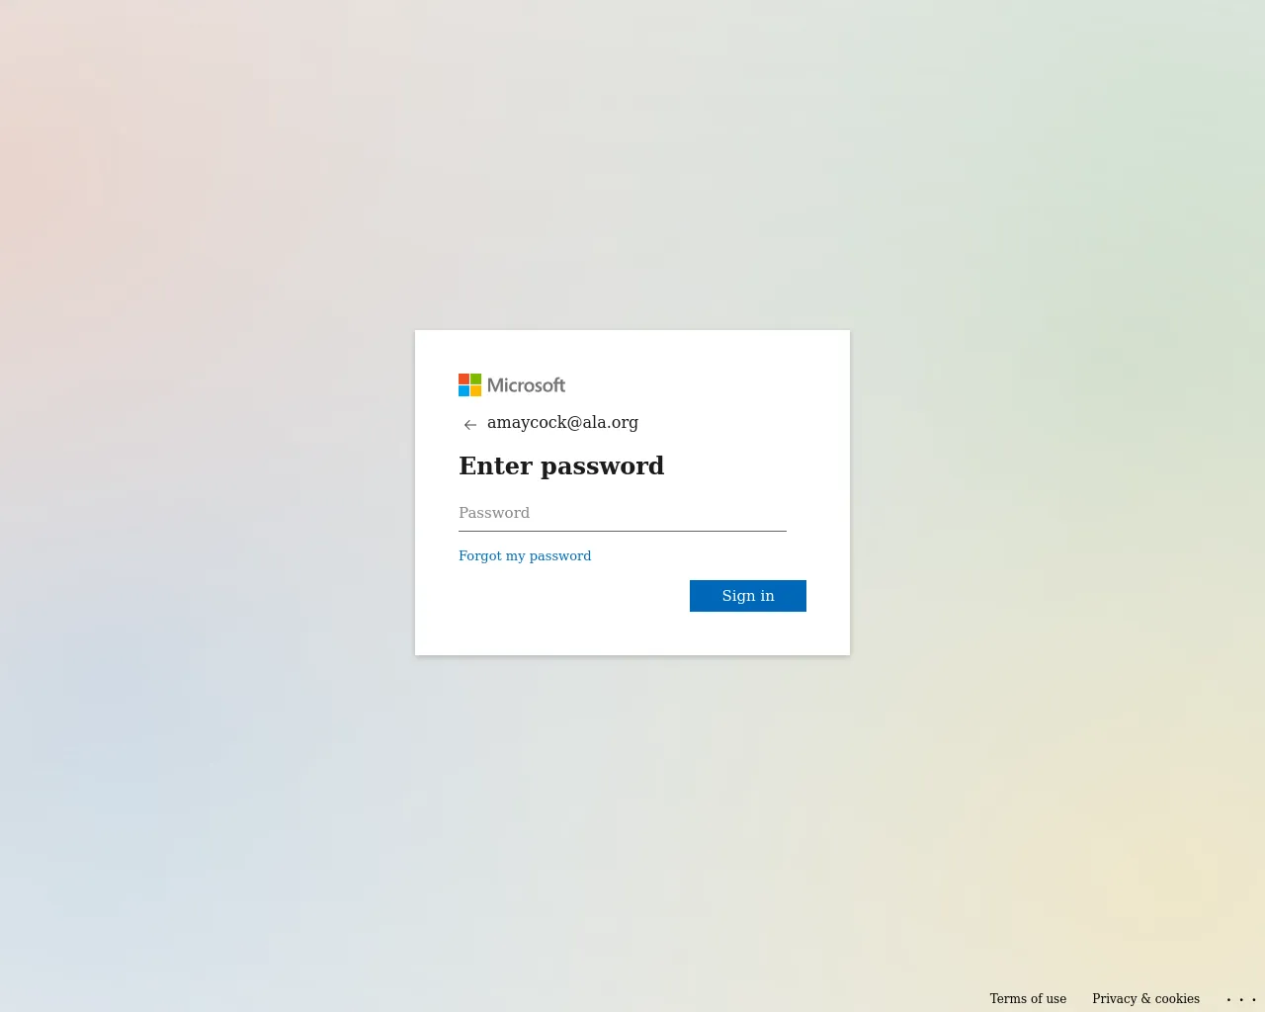Go back using the left arrow icon
The image size is (1265, 1012).
(x=470, y=425)
